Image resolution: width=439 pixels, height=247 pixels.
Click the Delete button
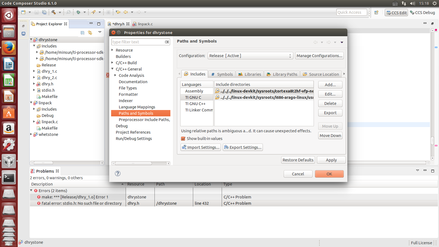click(x=330, y=103)
